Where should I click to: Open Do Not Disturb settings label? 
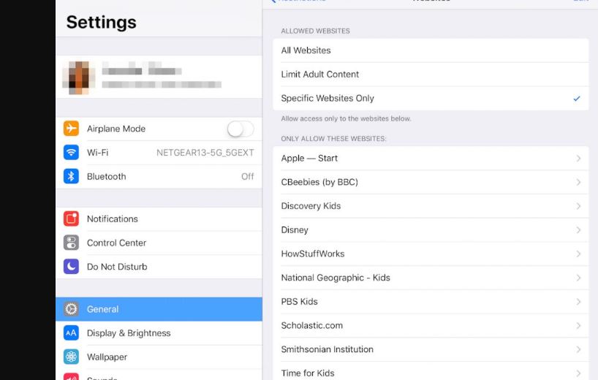click(x=117, y=267)
